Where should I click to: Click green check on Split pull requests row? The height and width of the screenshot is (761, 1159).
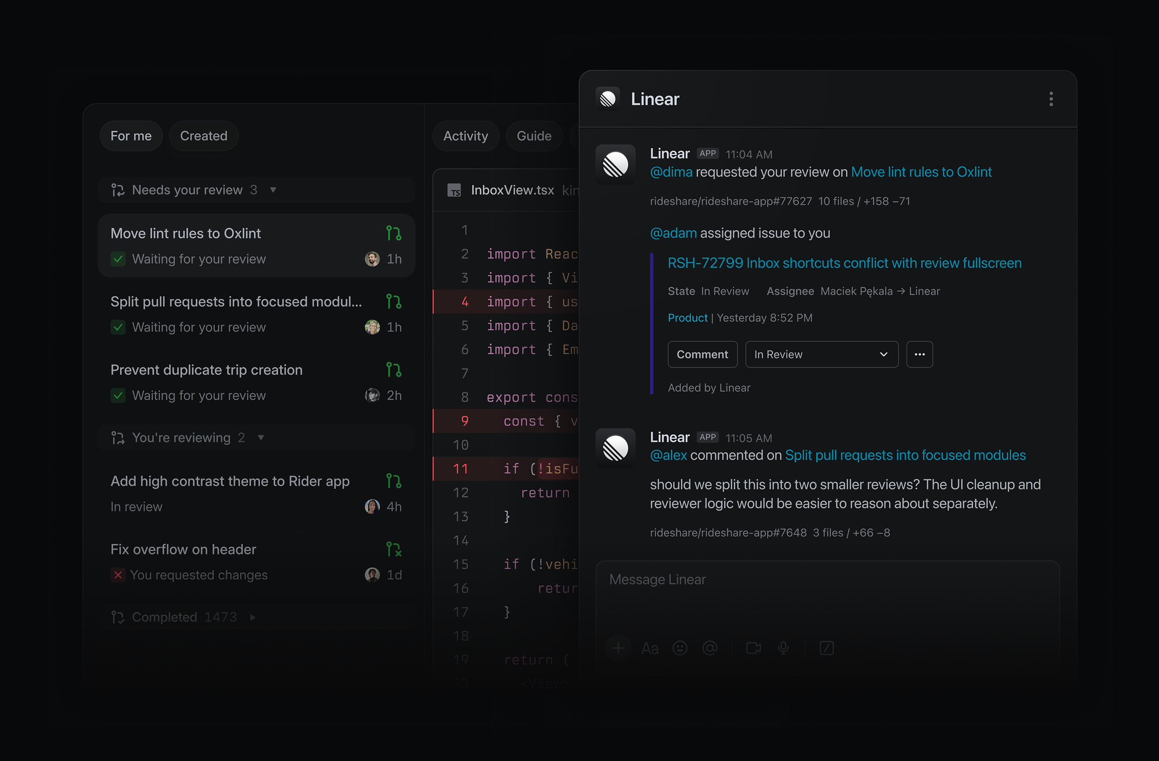[118, 327]
